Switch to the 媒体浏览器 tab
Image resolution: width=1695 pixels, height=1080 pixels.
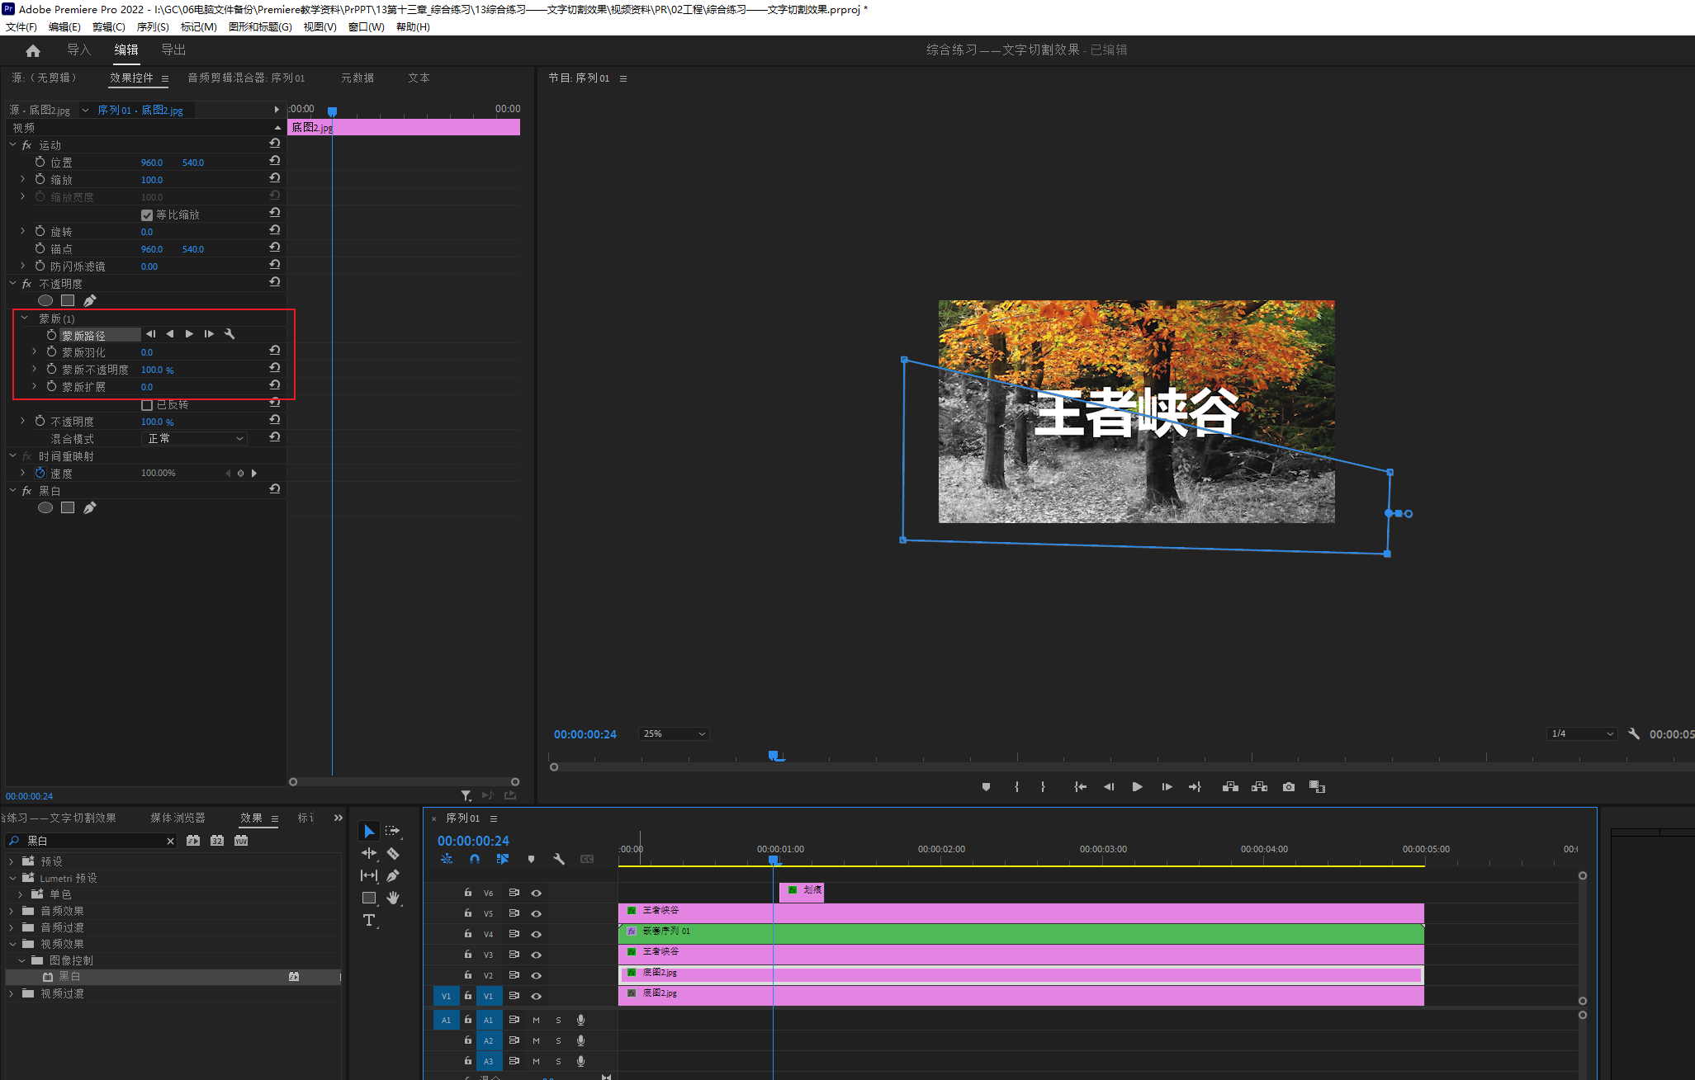click(178, 818)
